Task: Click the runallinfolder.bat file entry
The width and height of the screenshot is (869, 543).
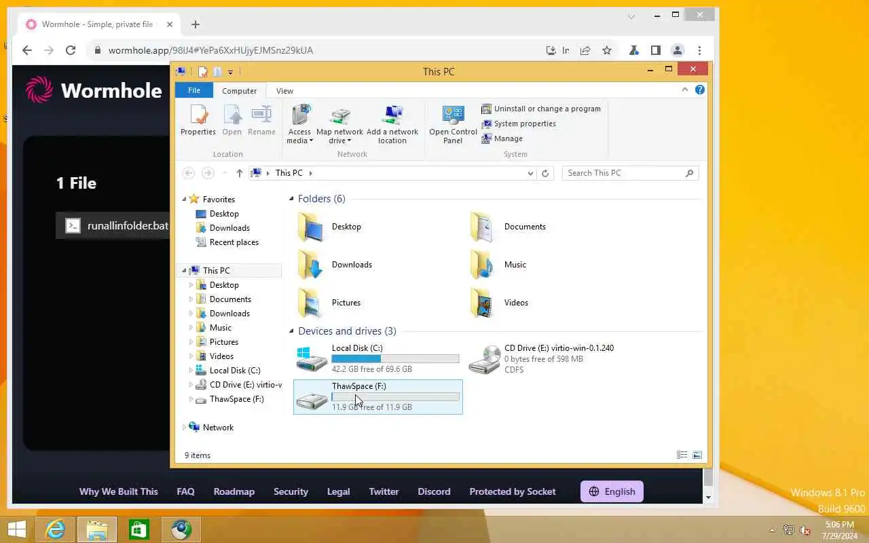Action: pyautogui.click(x=113, y=225)
